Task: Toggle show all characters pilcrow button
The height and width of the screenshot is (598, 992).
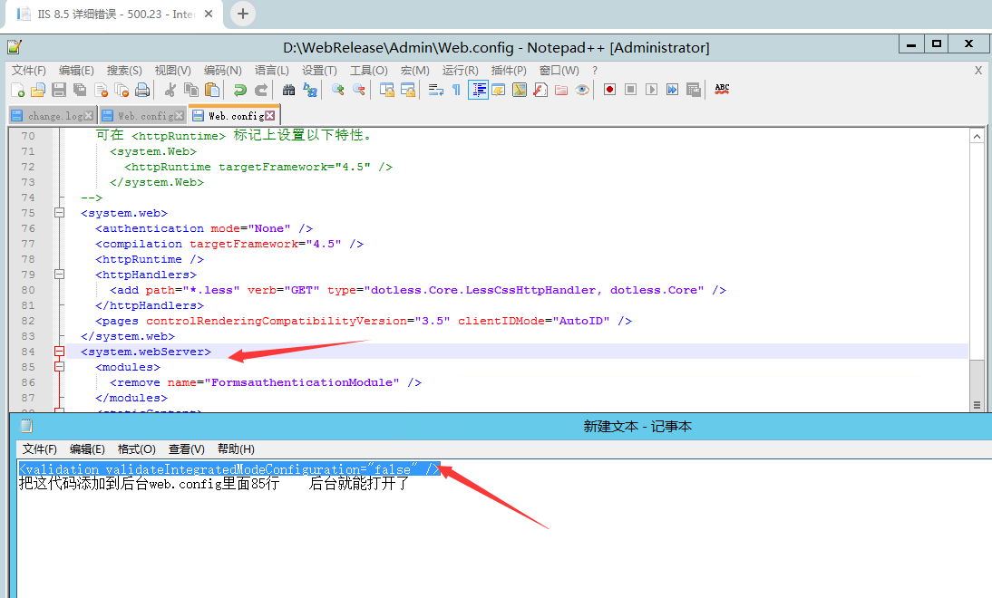Action: pyautogui.click(x=456, y=90)
